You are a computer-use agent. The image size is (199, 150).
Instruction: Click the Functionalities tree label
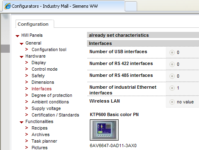(x=39, y=121)
